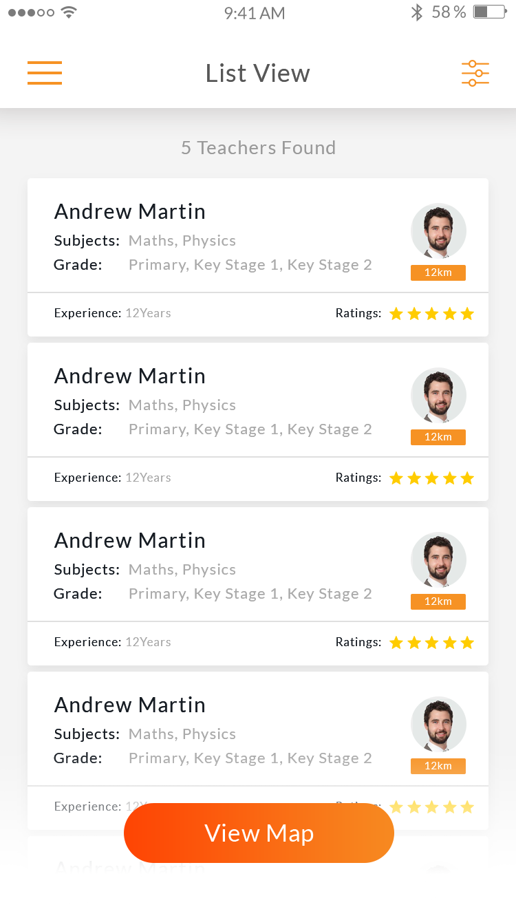The image size is (516, 918).
Task: Open the first Andrew Martin teacher name
Action: 130,211
